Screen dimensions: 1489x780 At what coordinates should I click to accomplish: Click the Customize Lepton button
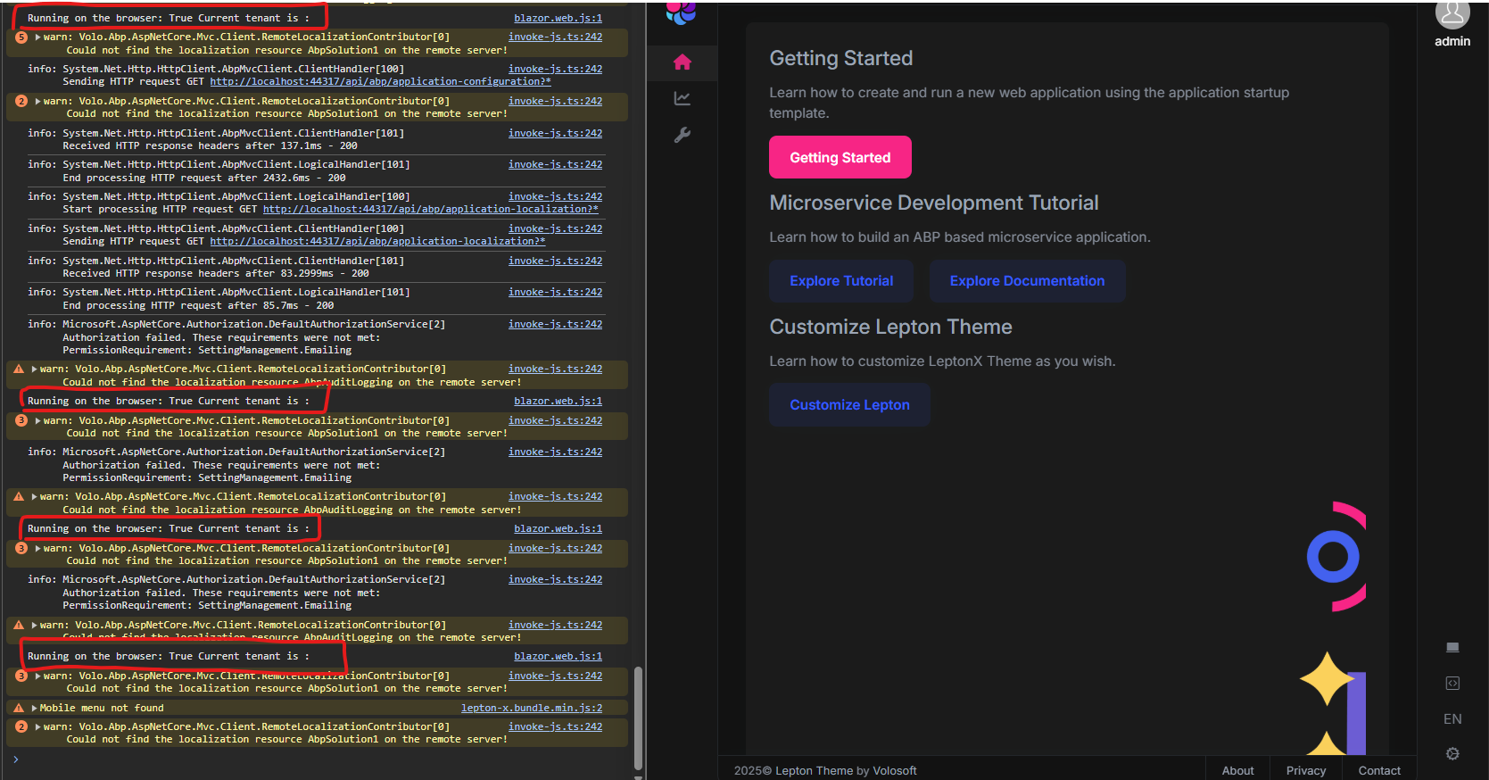848,405
